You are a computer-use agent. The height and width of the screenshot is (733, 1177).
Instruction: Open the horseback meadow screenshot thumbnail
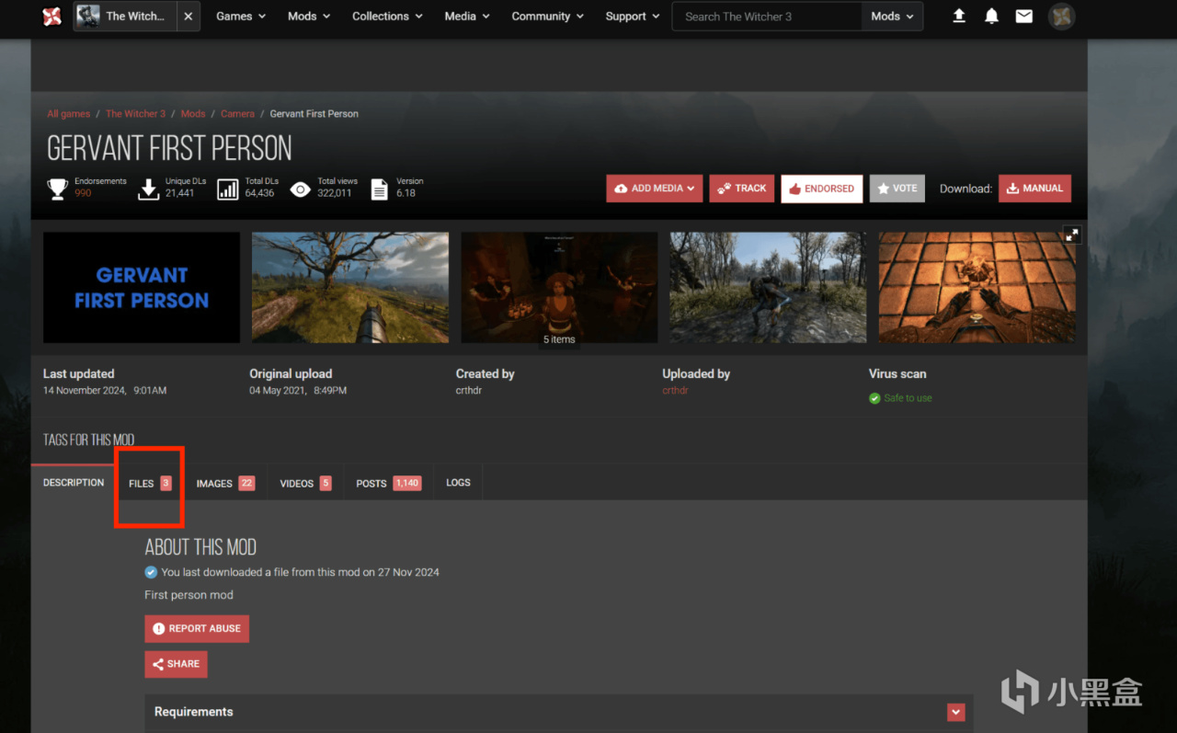coord(350,287)
